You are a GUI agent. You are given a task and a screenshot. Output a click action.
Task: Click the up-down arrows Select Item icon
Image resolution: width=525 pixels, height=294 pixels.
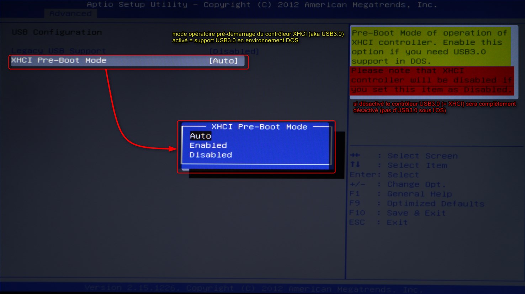click(x=355, y=165)
